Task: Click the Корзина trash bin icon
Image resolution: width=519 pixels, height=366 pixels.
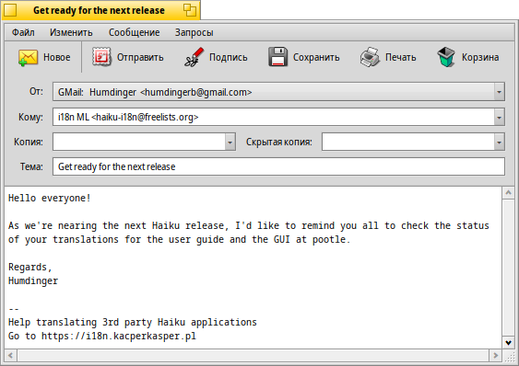Action: pos(446,57)
